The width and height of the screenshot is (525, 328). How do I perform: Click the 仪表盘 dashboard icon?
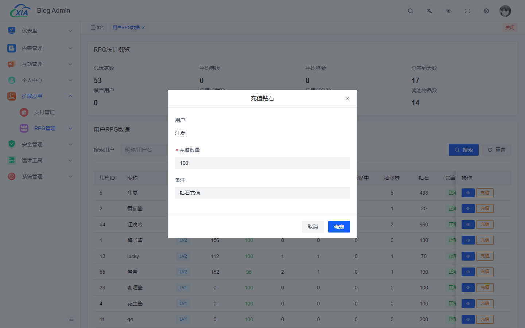pos(12,31)
